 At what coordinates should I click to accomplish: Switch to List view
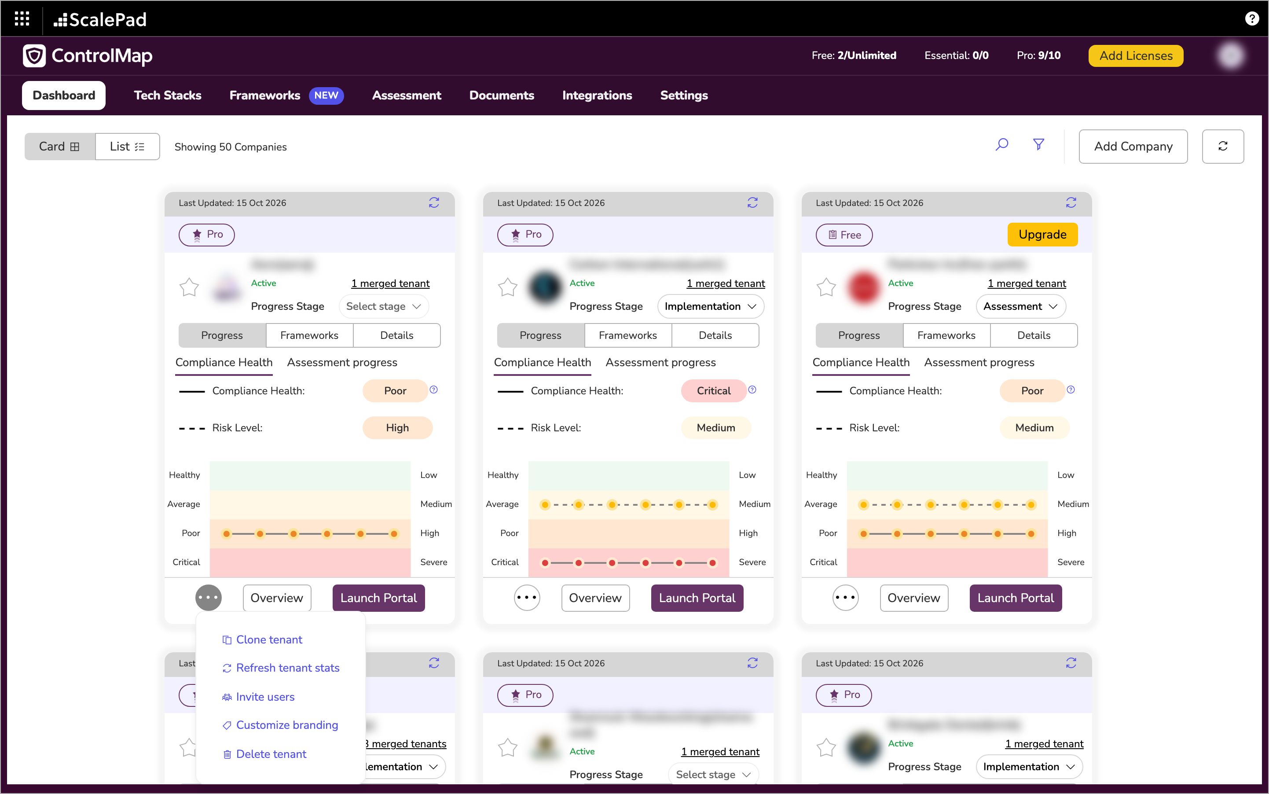coord(127,147)
